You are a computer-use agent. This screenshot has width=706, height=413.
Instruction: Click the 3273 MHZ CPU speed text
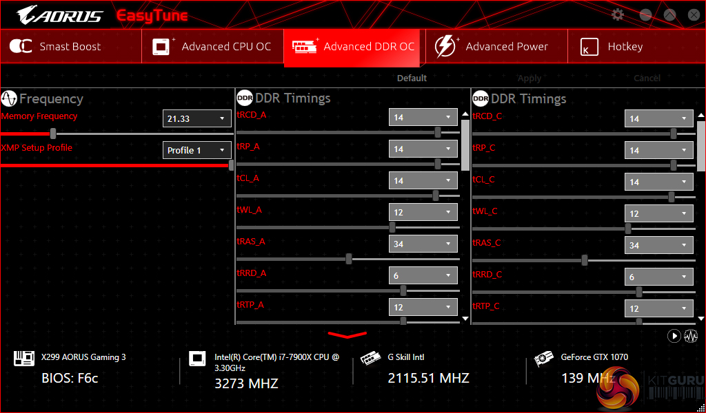click(x=246, y=383)
